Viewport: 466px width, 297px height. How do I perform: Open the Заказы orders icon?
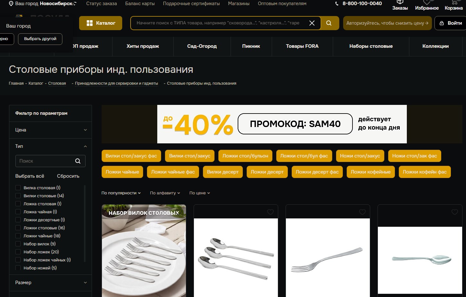click(x=400, y=5)
